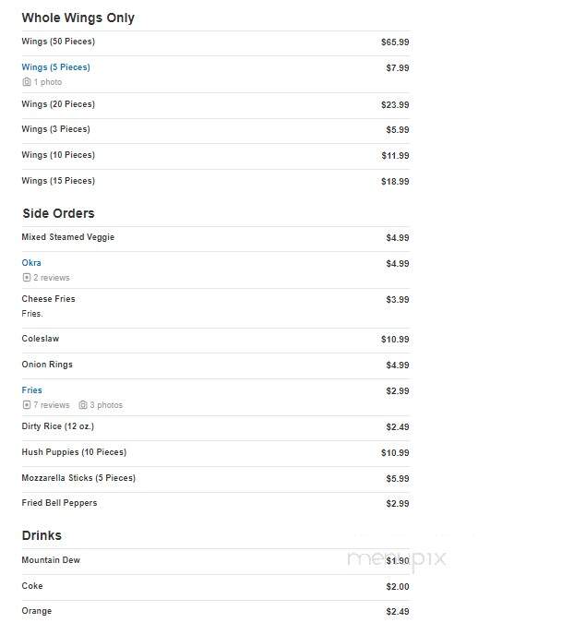The image size is (562, 635).
Task: View the 3 photos of Fries
Action: [106, 405]
